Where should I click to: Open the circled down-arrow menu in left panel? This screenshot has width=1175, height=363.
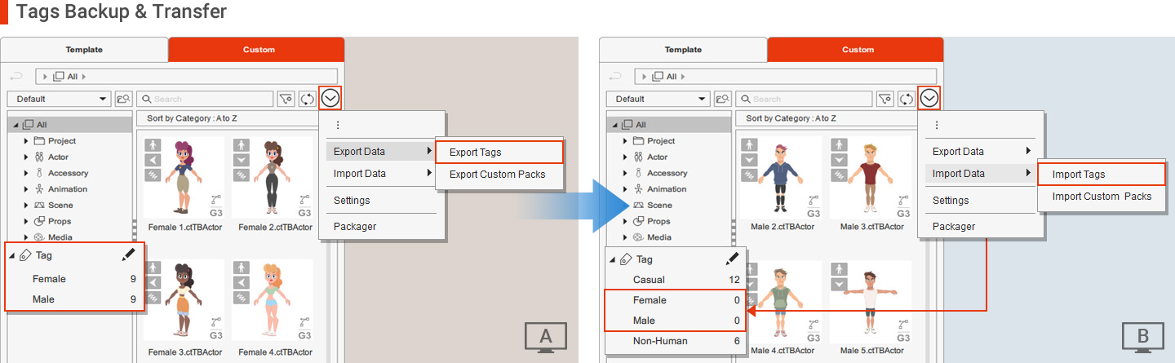(330, 99)
